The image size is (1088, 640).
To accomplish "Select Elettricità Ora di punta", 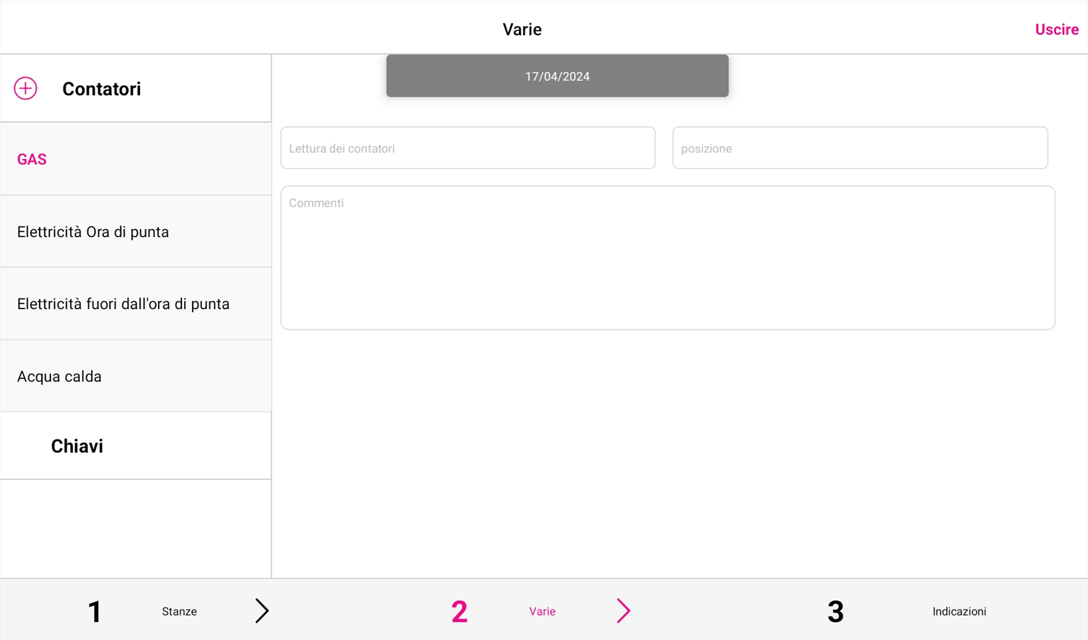I will pyautogui.click(x=136, y=232).
